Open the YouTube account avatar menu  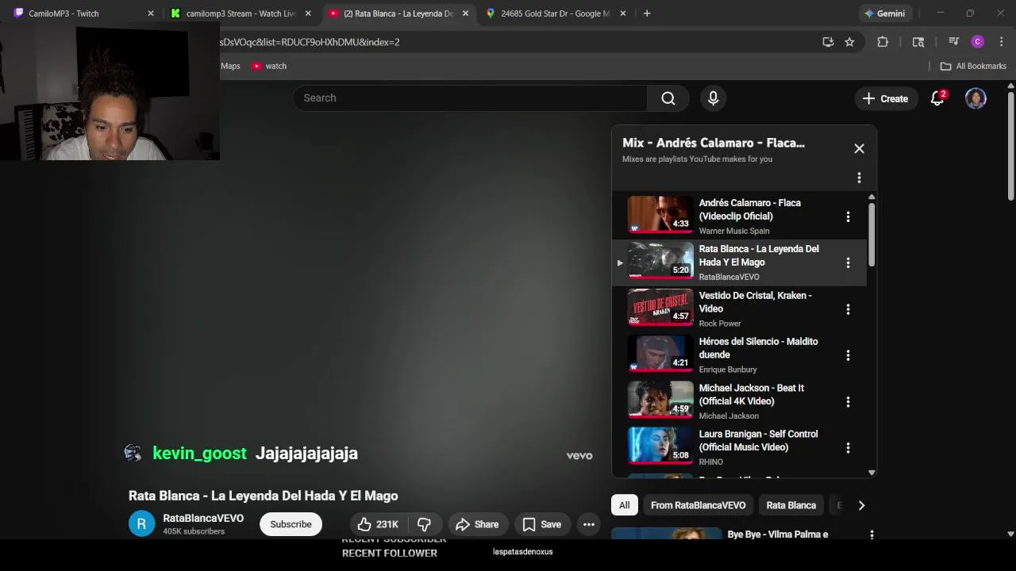pyautogui.click(x=976, y=98)
